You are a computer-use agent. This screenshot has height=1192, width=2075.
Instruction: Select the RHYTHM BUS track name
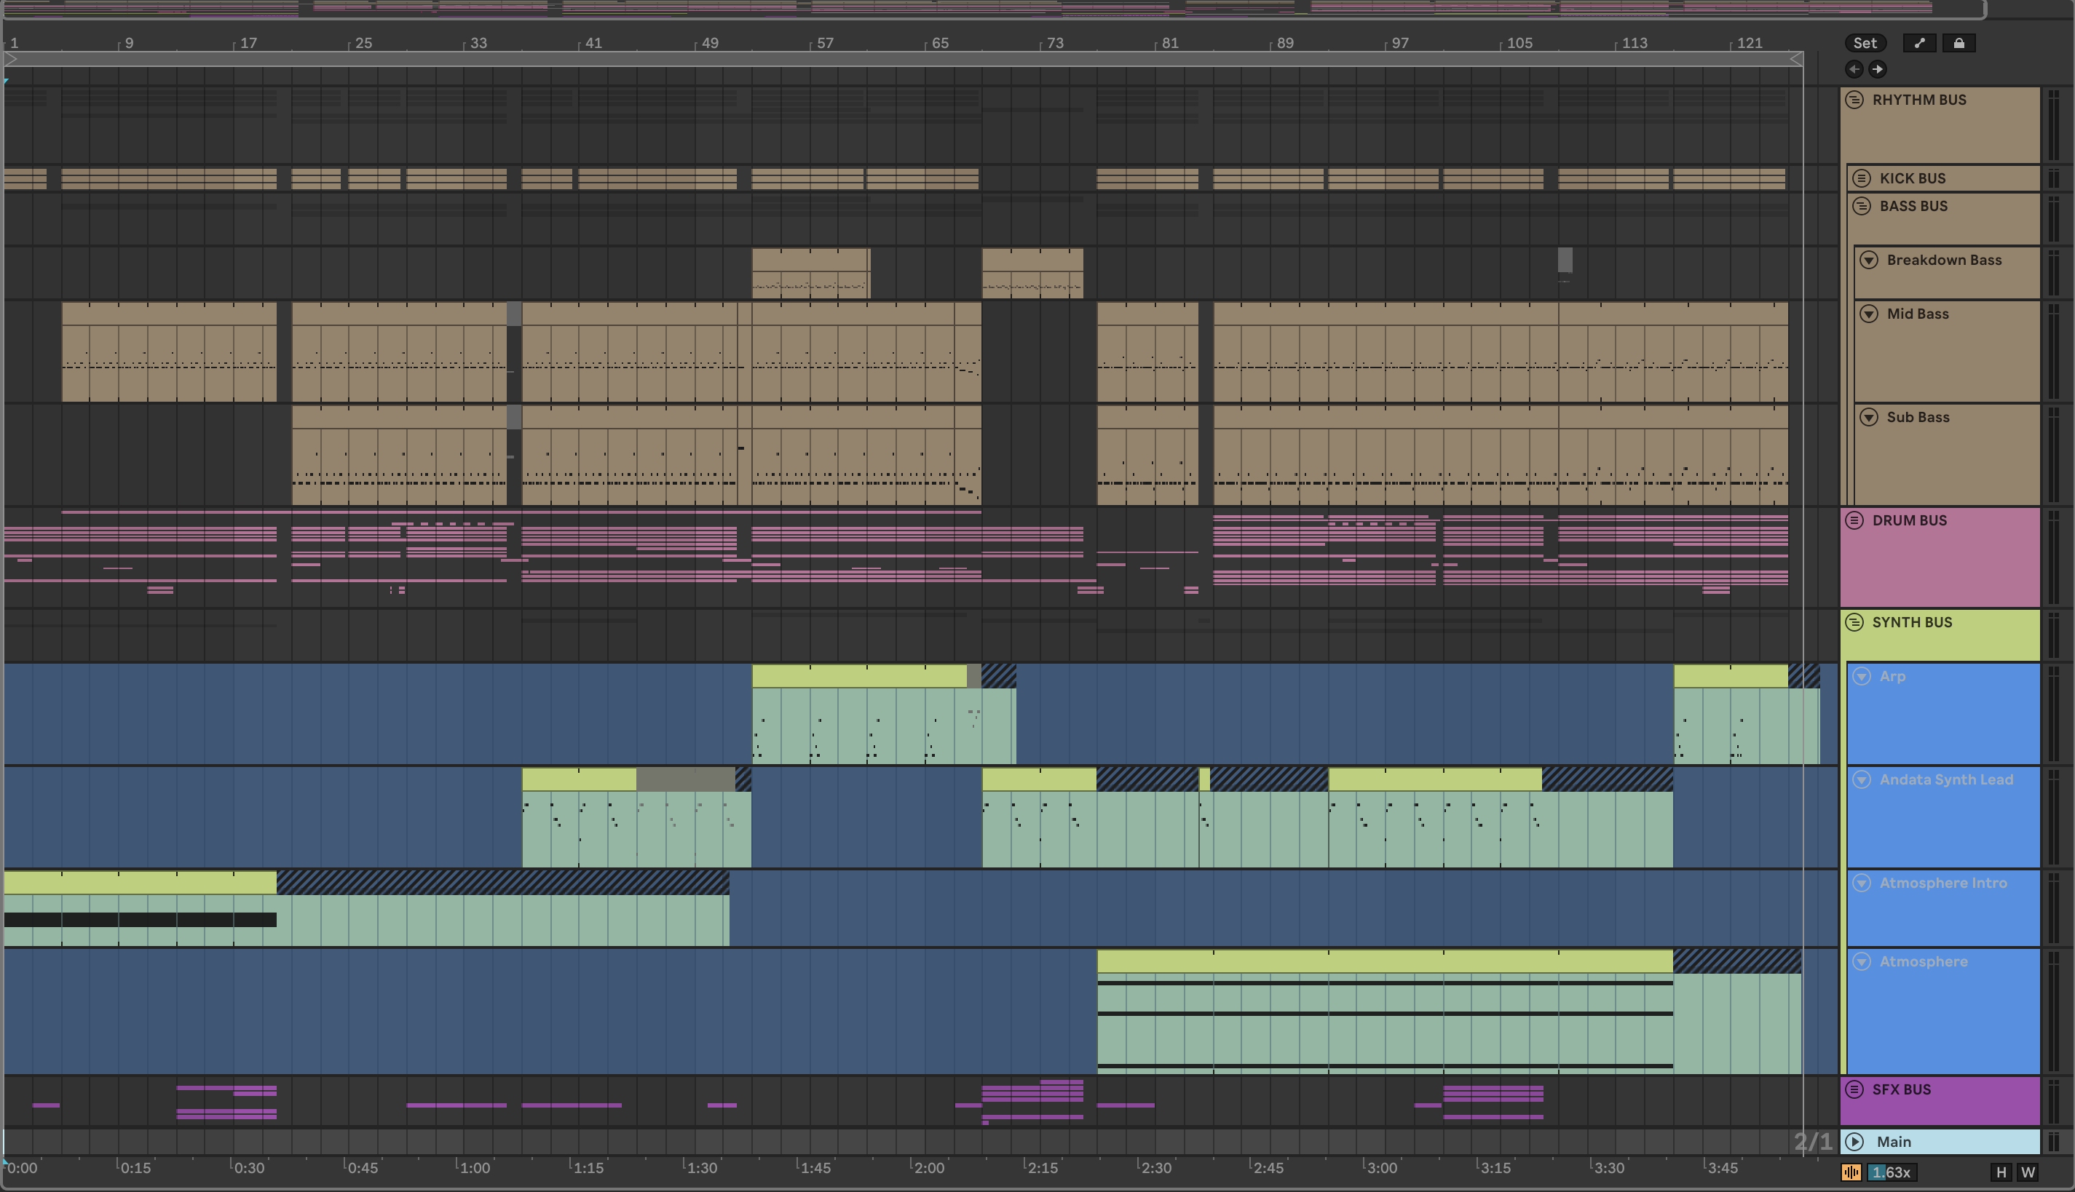(1918, 100)
